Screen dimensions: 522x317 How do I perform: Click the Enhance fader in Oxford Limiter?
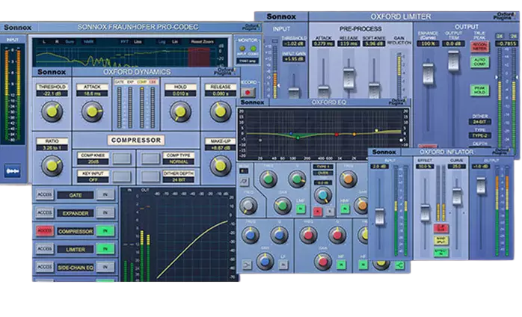428,73
